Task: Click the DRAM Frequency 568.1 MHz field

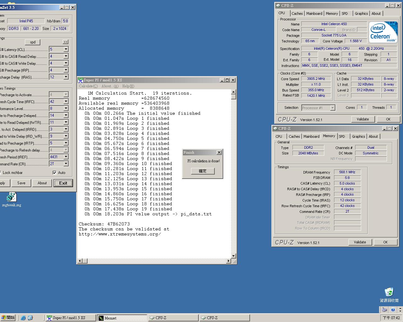Action: coord(347,172)
